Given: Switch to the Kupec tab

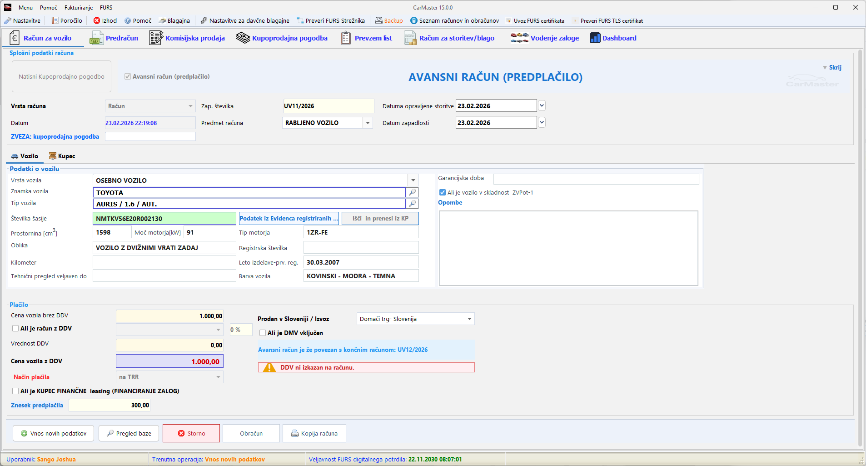Looking at the screenshot, I should point(62,156).
